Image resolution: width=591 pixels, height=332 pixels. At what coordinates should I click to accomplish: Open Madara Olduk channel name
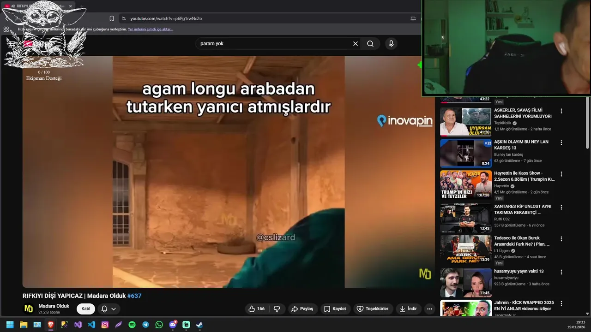click(54, 306)
